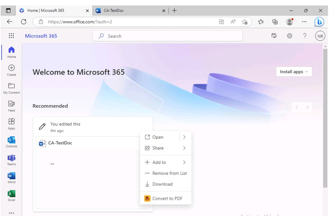
Task: Click the NR account profile button
Action: [320, 36]
